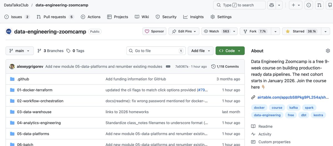Viewport: 333px width, 146px height.
Task: Open the Wiki tab
Action: point(142,17)
